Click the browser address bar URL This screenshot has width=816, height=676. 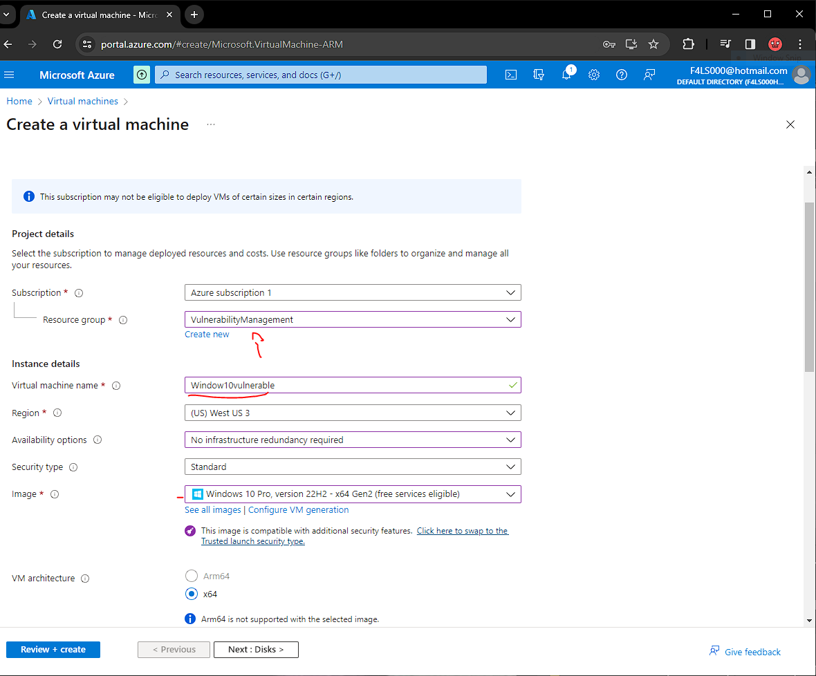[x=222, y=44]
